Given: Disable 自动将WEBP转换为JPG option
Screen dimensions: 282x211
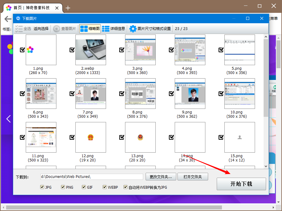Looking at the screenshot, I should pos(125,187).
